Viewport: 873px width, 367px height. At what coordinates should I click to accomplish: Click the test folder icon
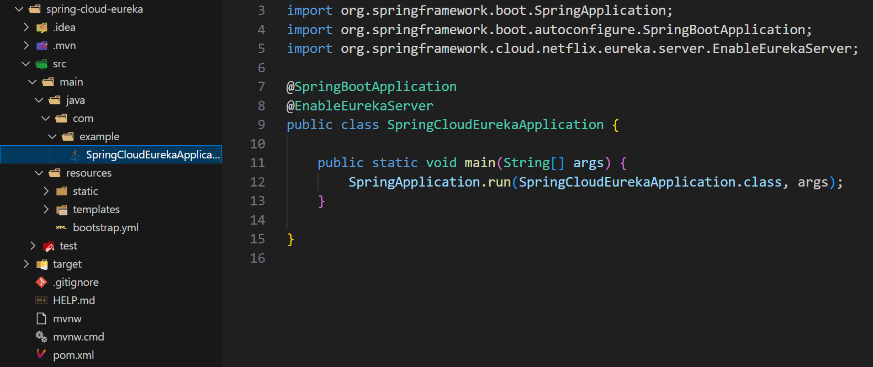tap(49, 246)
